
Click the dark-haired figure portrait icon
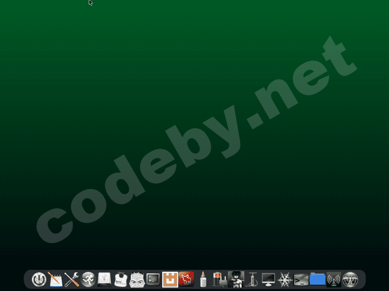click(x=236, y=280)
